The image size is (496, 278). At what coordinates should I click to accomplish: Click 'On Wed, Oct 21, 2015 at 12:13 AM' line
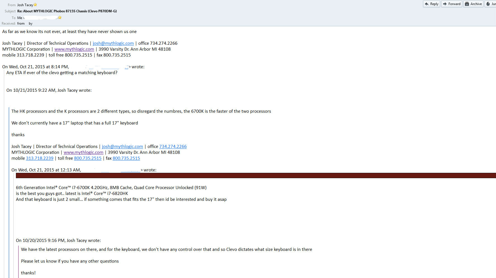84,170
